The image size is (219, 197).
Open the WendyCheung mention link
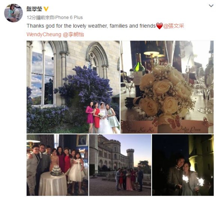[x=44, y=34]
